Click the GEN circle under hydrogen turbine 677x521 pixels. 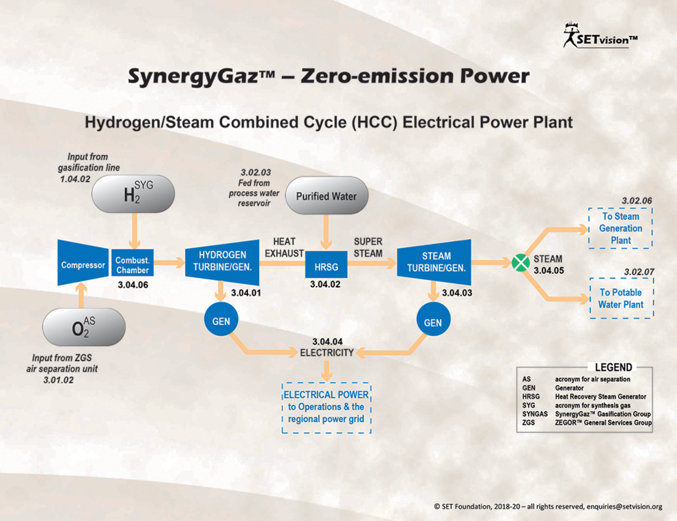[x=221, y=320]
